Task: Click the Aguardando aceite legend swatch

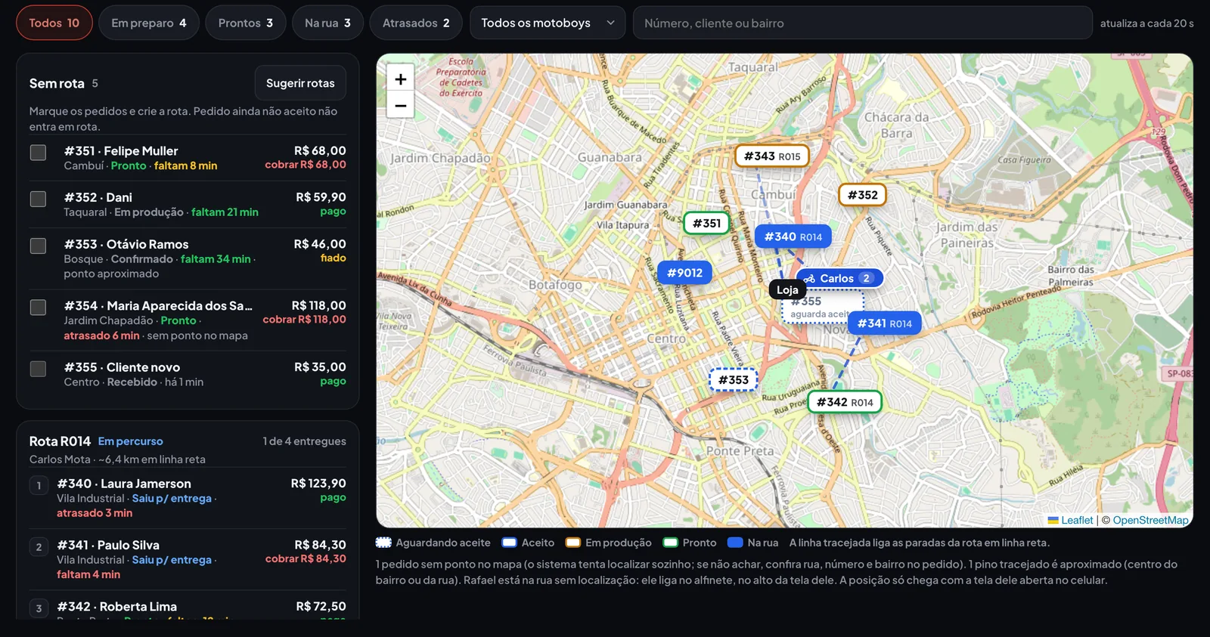Action: click(x=383, y=543)
